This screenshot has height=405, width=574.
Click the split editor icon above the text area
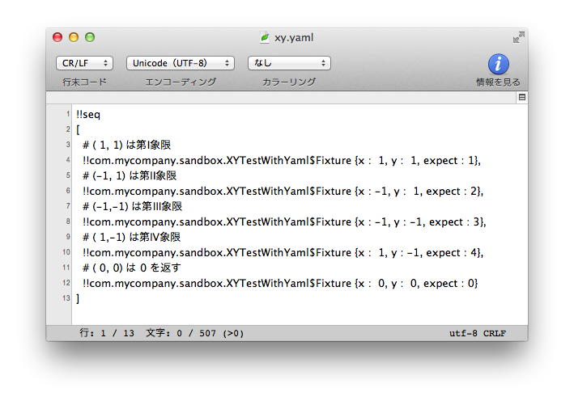tap(521, 97)
